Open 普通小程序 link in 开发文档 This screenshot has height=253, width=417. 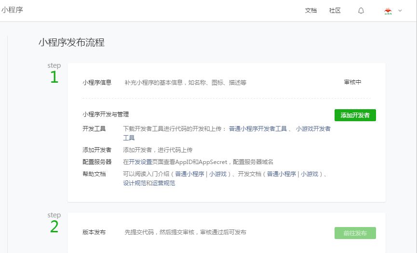point(282,174)
